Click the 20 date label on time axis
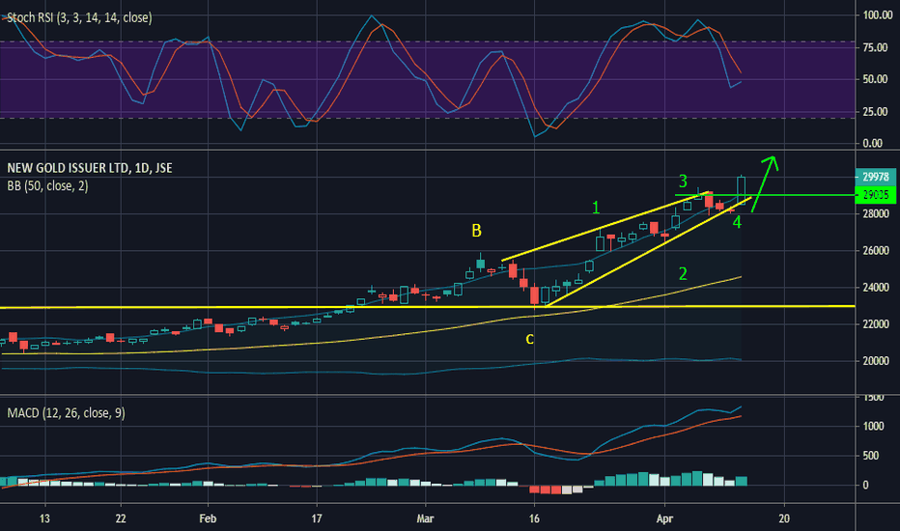 [784, 518]
